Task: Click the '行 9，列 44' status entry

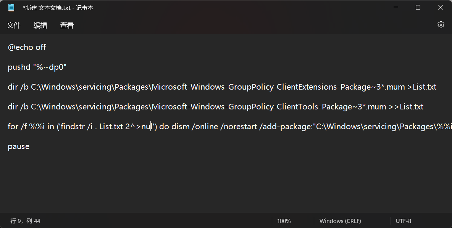Action: click(25, 221)
